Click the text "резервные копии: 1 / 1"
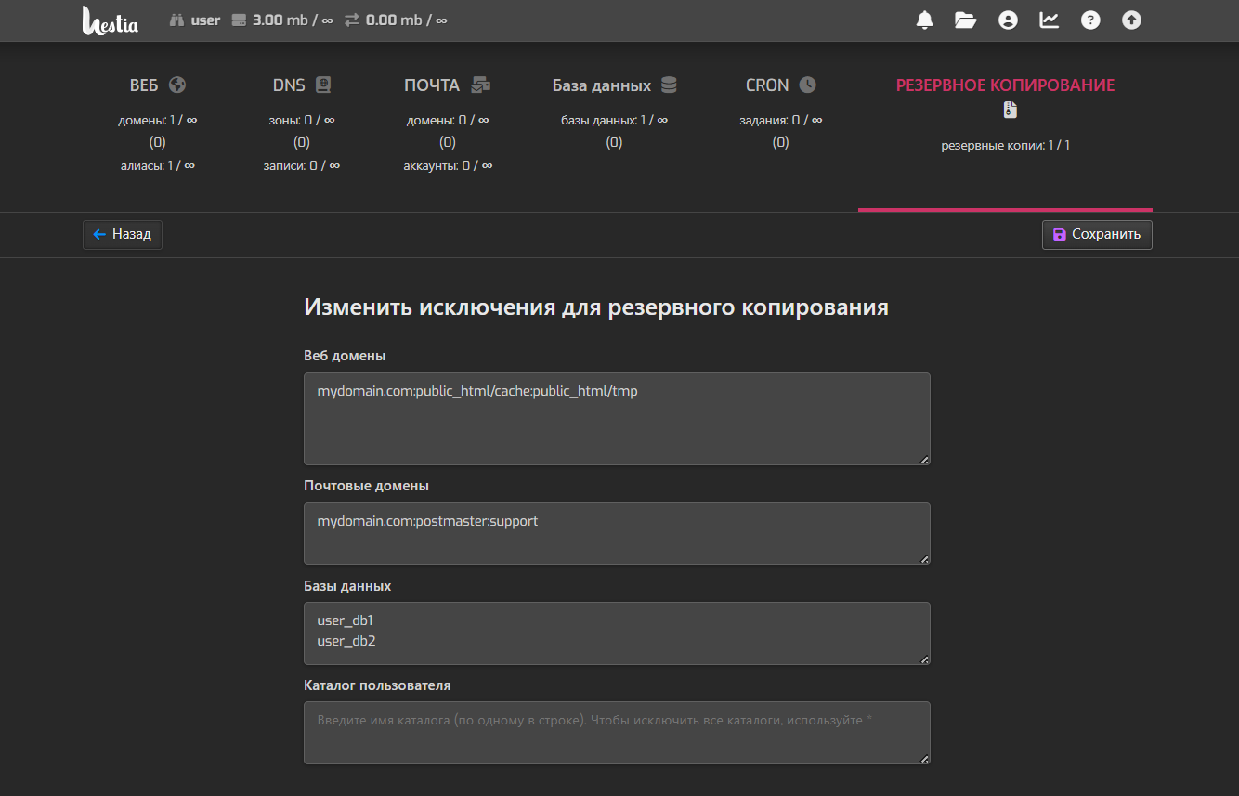This screenshot has width=1239, height=796. click(x=1006, y=146)
